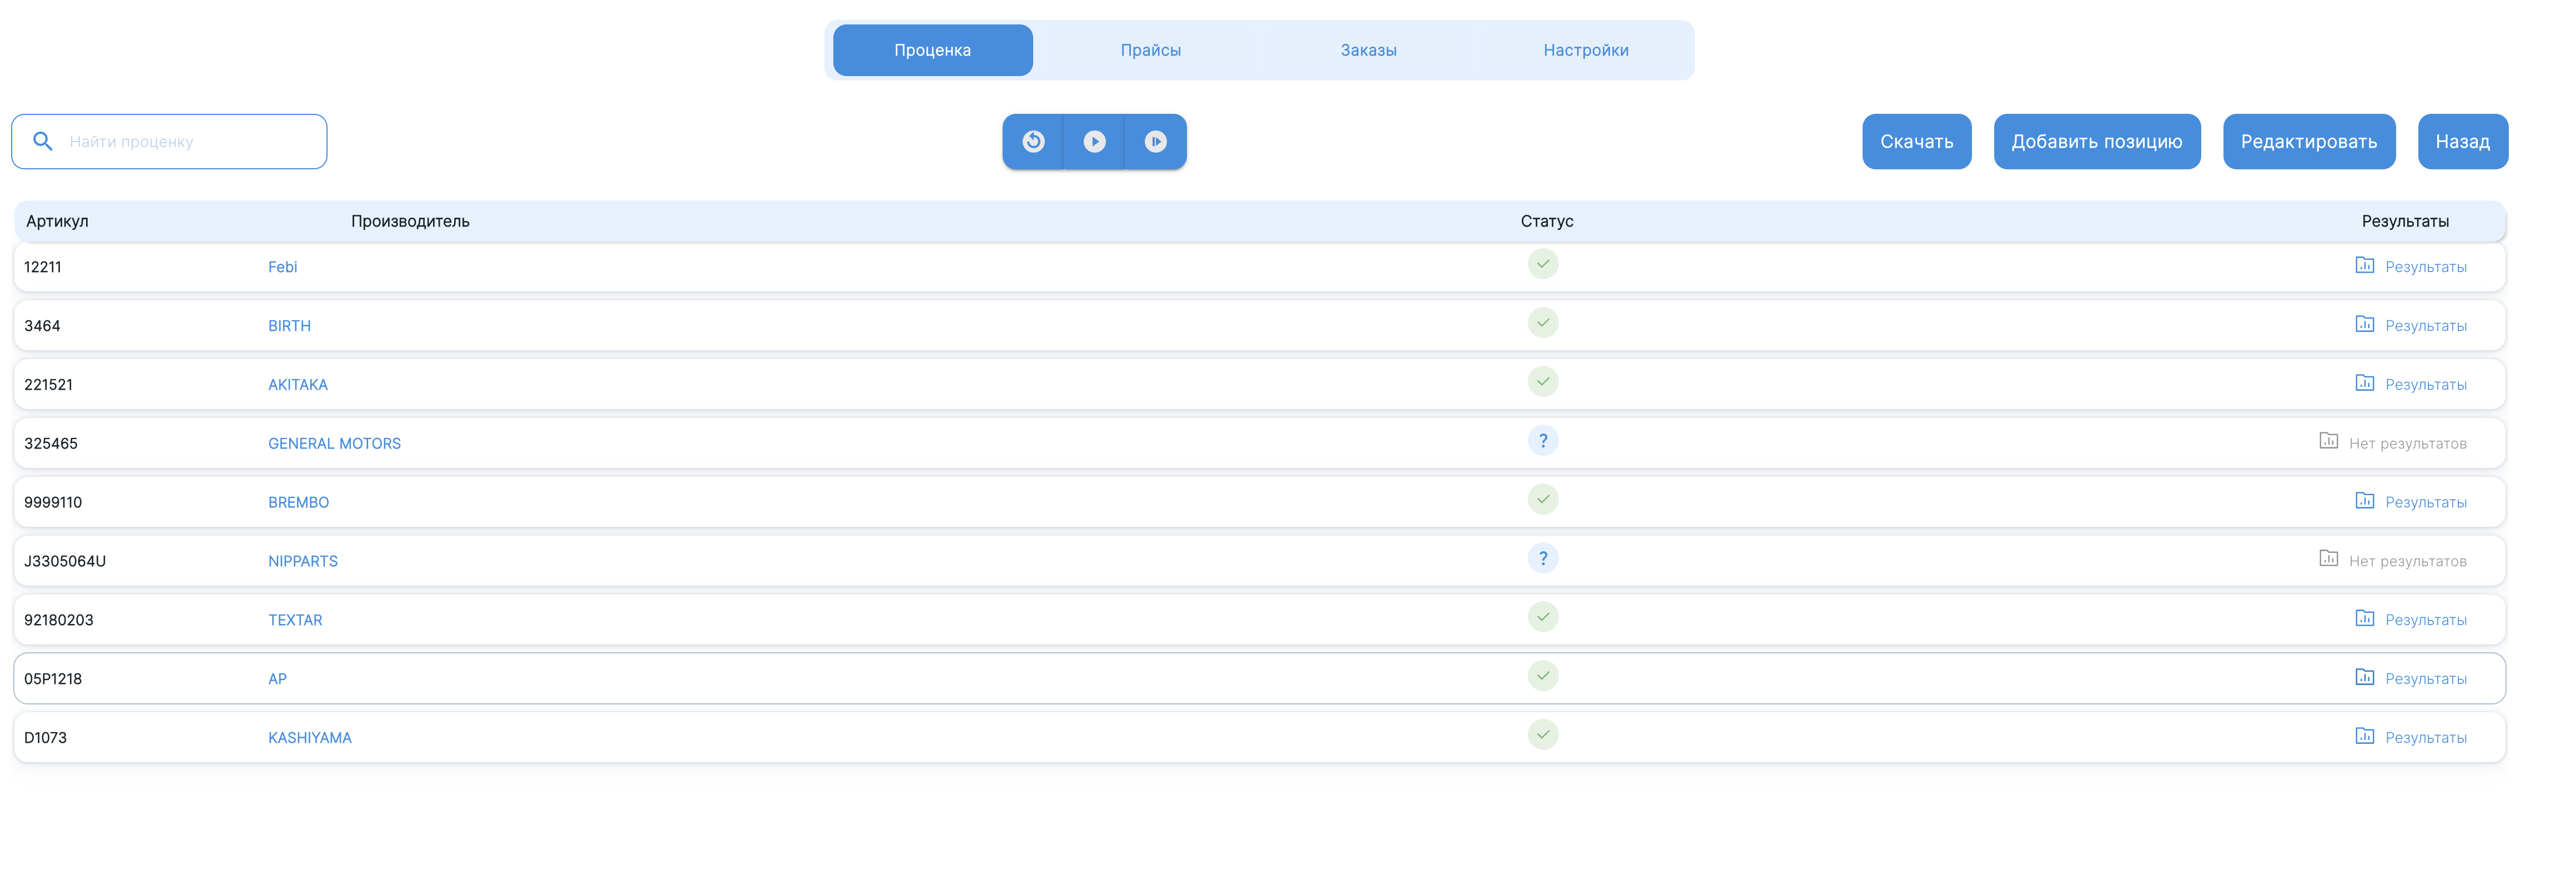Click the results chart icon in BIRTH row
This screenshot has width=2576, height=876.
tap(2364, 324)
